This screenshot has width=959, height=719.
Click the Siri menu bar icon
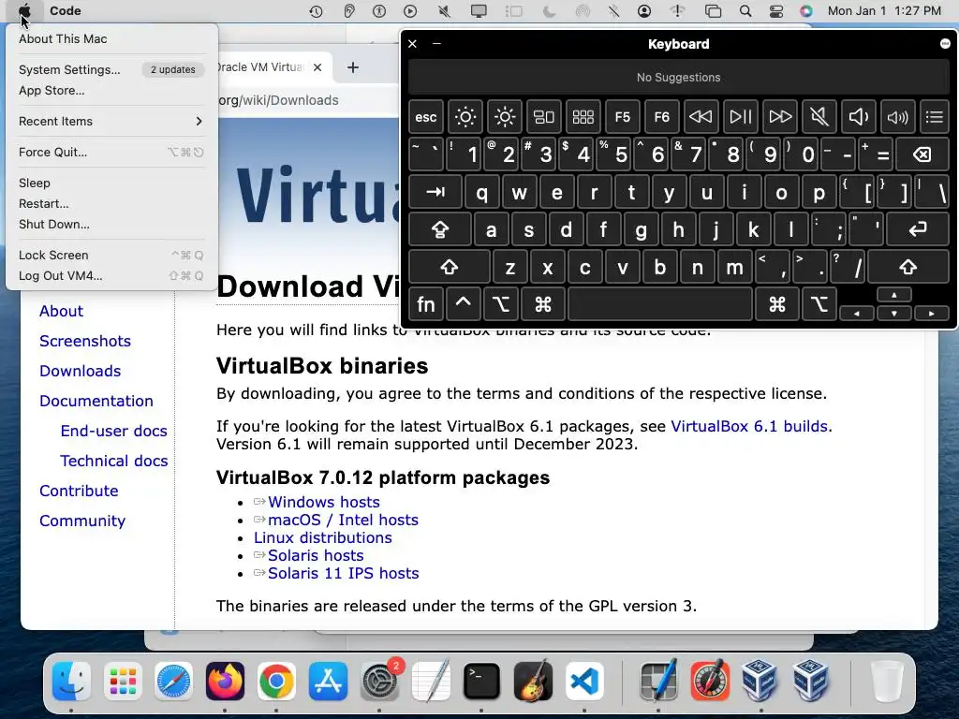(x=806, y=11)
